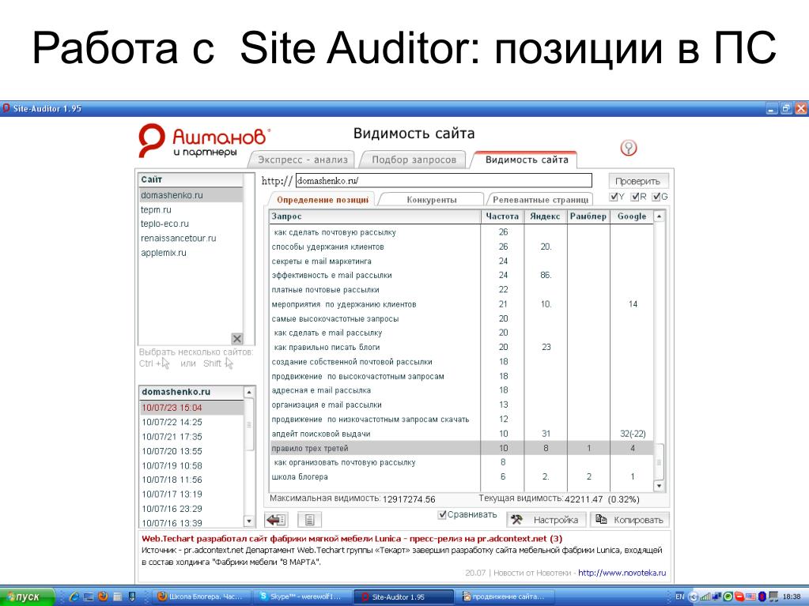The image size is (809, 606).
Task: Select date 10/07/18 11:56
Action: click(x=191, y=480)
